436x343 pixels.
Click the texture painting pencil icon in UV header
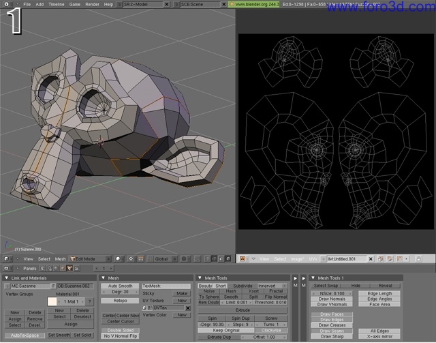tap(390, 259)
